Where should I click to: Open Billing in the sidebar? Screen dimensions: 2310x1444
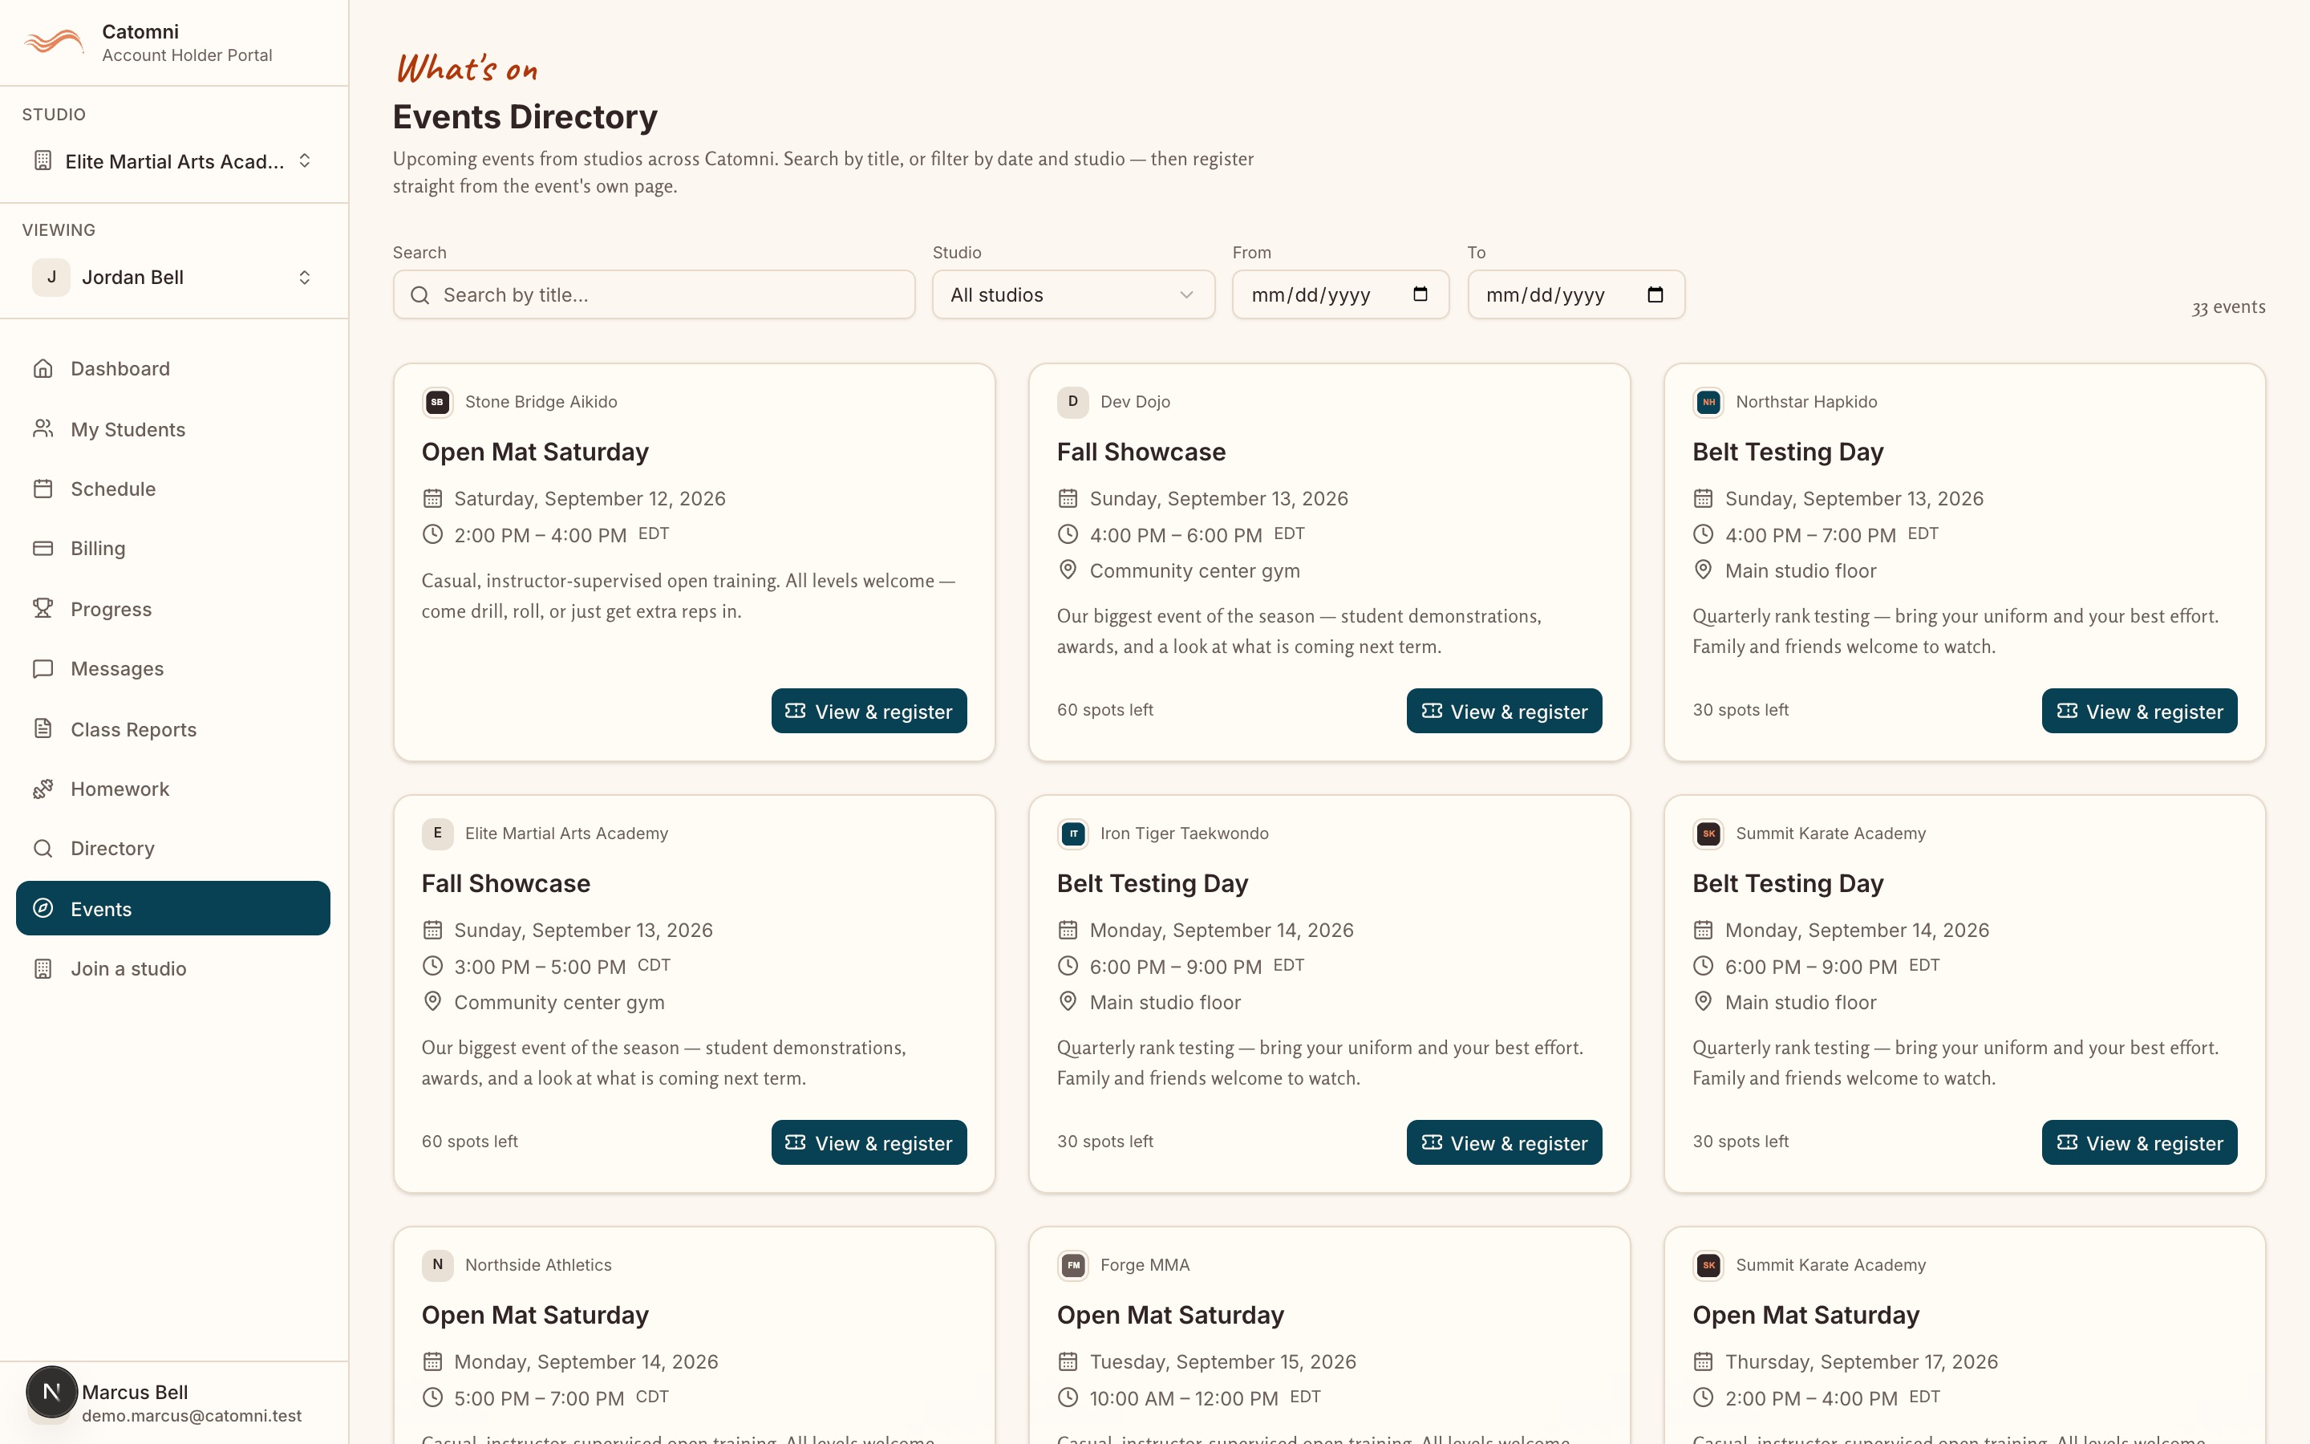pyautogui.click(x=172, y=548)
